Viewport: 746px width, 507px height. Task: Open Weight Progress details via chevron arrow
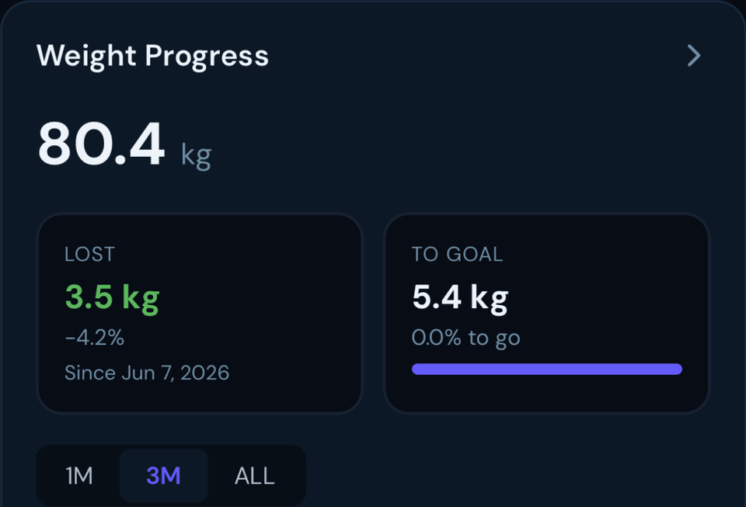(694, 56)
